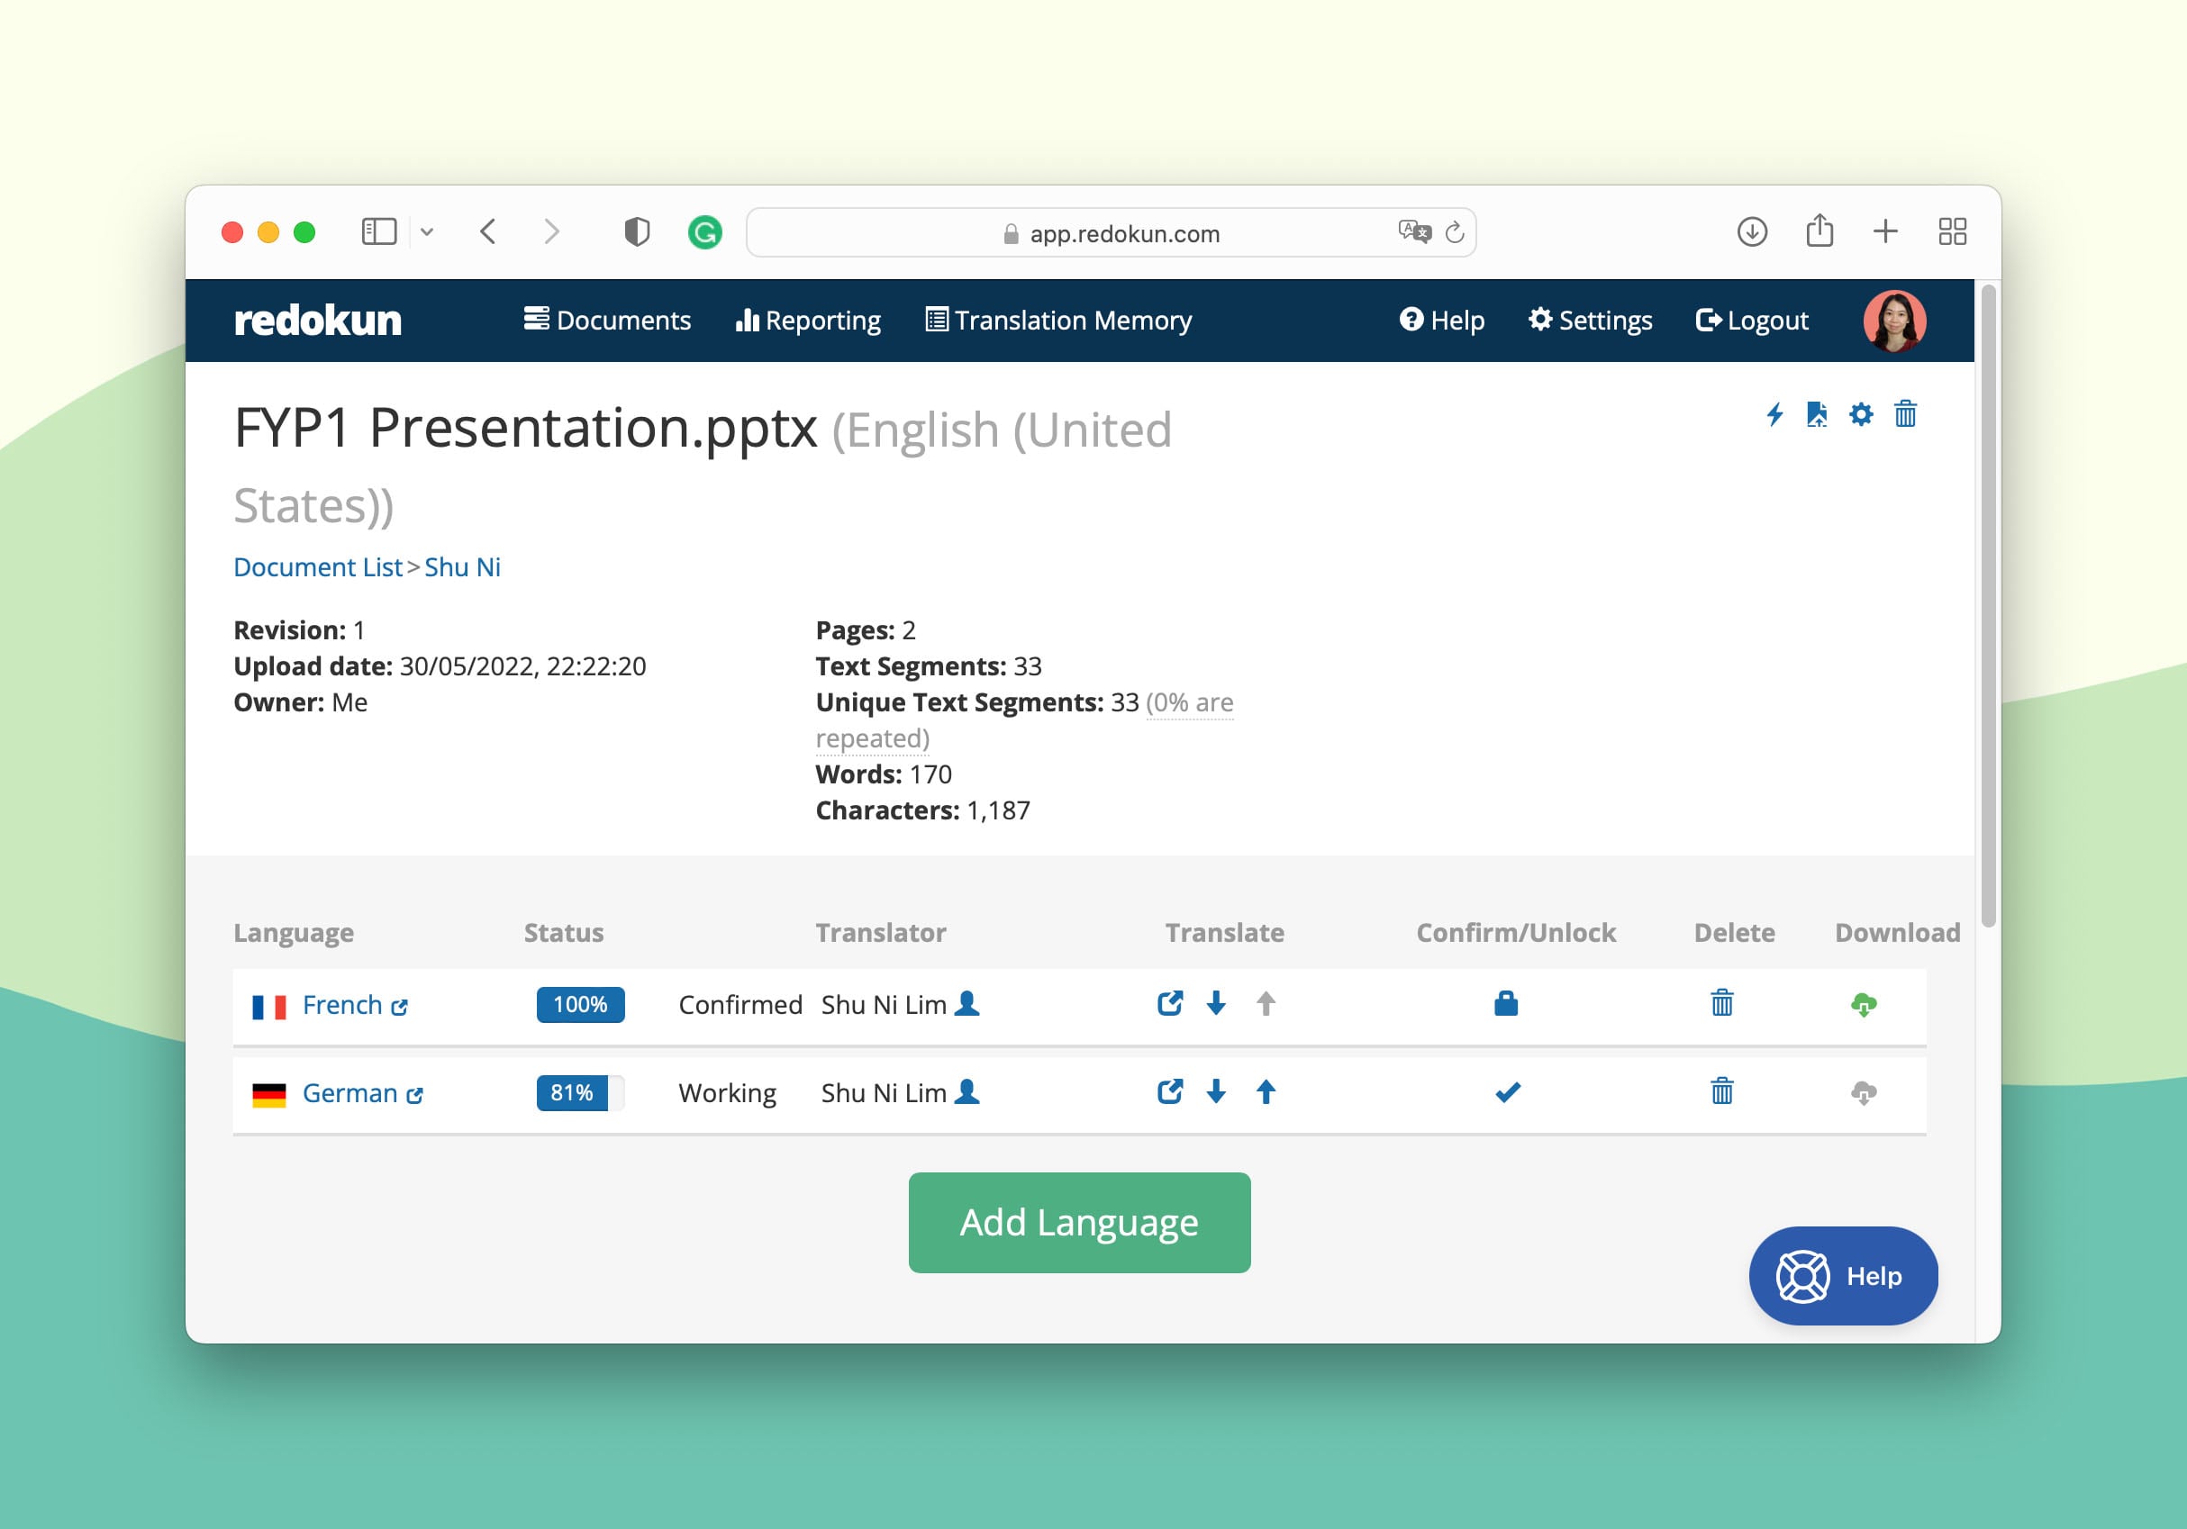2187x1529 pixels.
Task: Click the Shu Ni breadcrumb link
Action: tap(462, 566)
